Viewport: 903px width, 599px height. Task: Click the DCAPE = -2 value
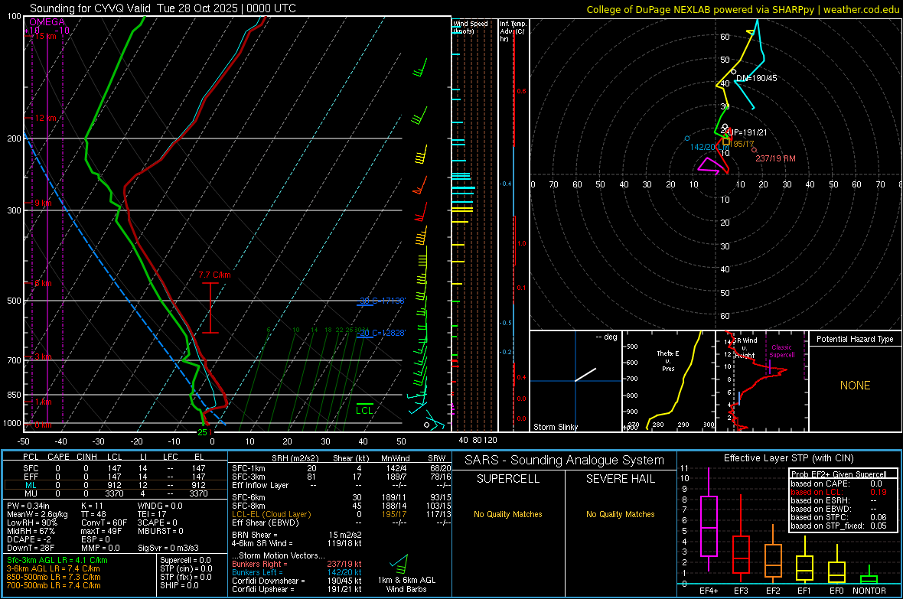tap(29, 539)
